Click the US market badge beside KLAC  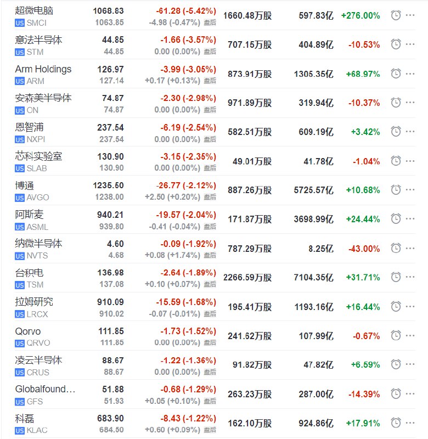pyautogui.click(x=20, y=430)
